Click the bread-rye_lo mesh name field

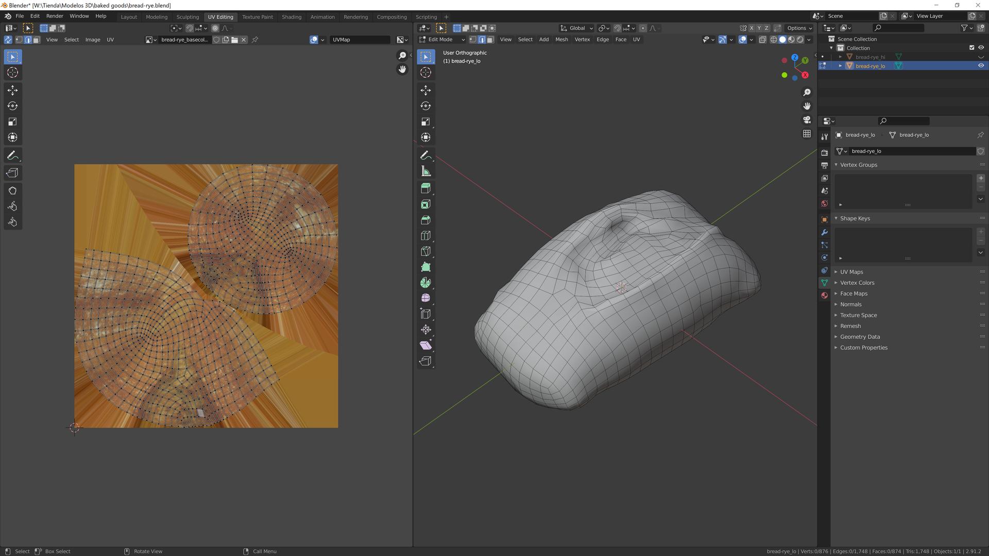(912, 151)
